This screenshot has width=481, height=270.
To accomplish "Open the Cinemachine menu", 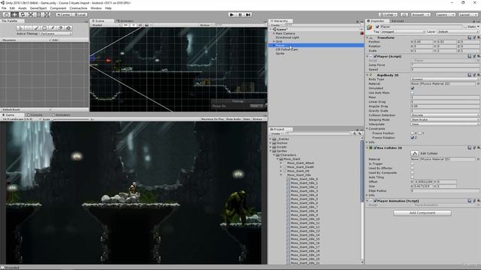I will coord(78,8).
